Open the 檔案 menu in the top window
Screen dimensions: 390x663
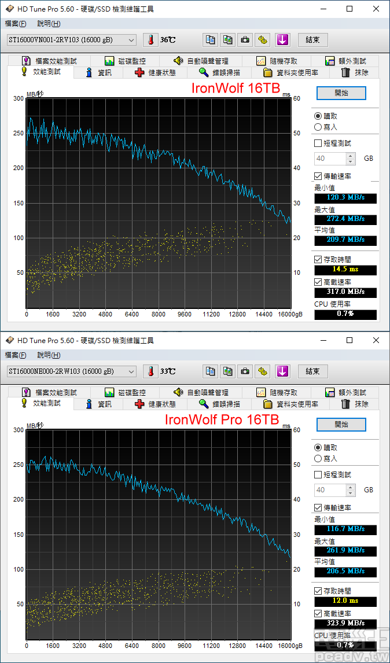(x=16, y=24)
